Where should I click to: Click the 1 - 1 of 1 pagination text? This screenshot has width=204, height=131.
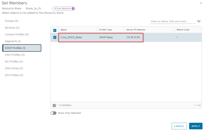coord(197,105)
